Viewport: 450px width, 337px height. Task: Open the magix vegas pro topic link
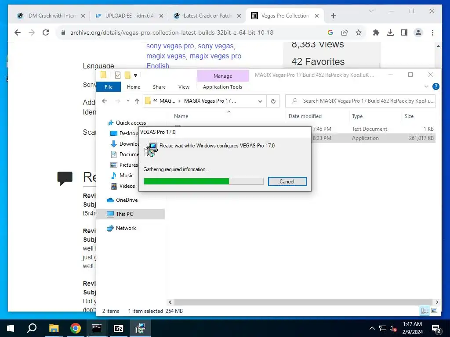click(215, 56)
